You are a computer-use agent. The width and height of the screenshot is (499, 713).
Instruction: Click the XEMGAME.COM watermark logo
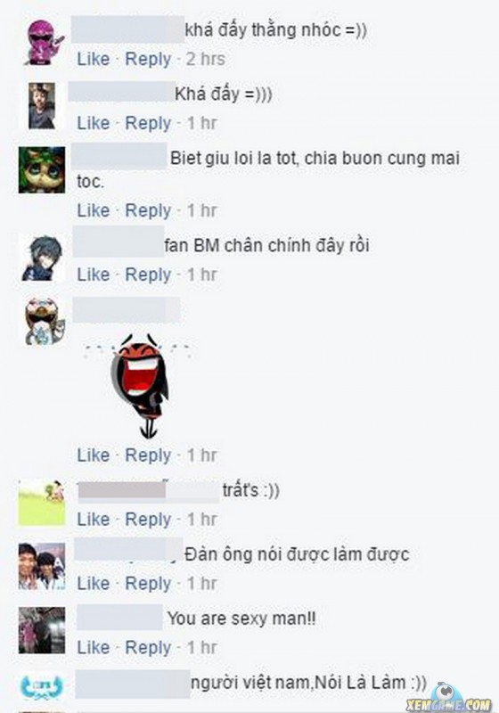(x=448, y=699)
